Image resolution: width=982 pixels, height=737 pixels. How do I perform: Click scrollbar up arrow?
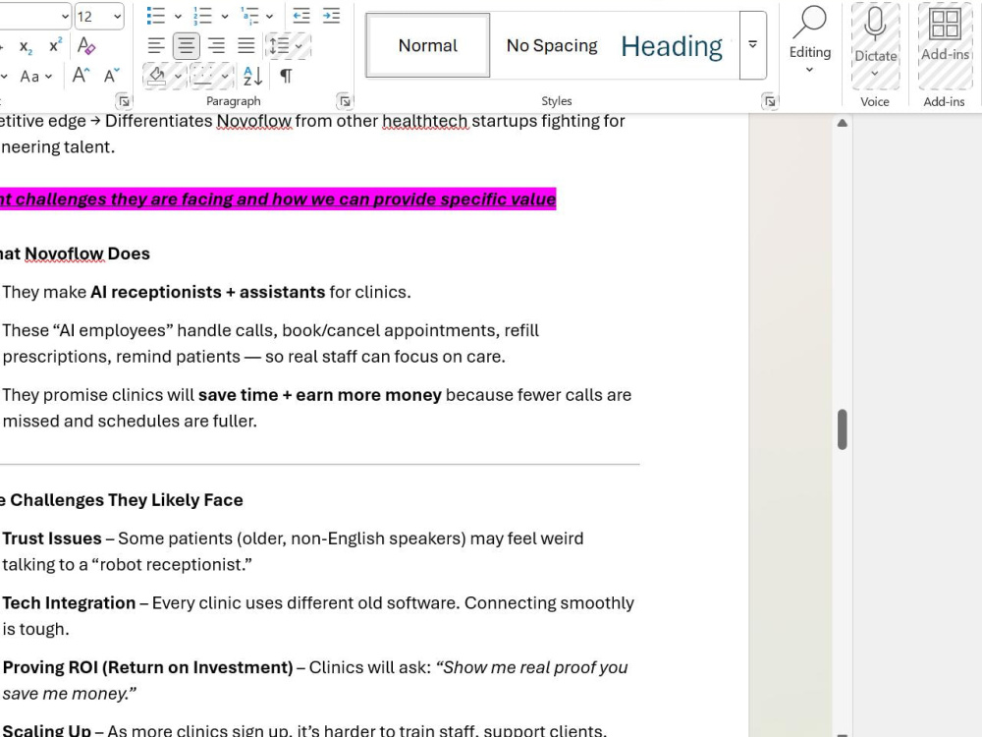click(843, 123)
